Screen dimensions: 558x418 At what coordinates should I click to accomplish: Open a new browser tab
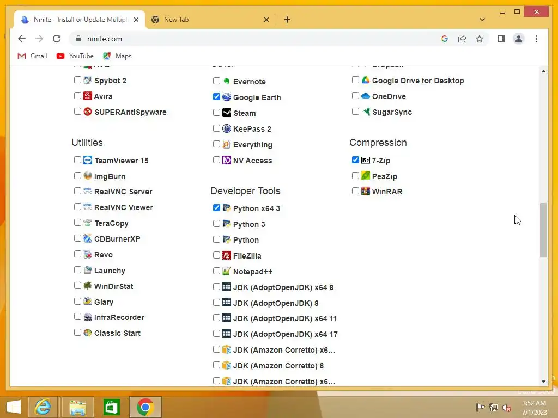[x=287, y=20]
